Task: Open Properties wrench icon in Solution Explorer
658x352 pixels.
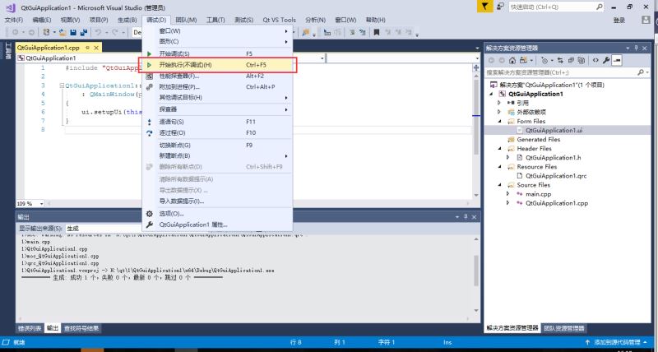Action: 606,60
